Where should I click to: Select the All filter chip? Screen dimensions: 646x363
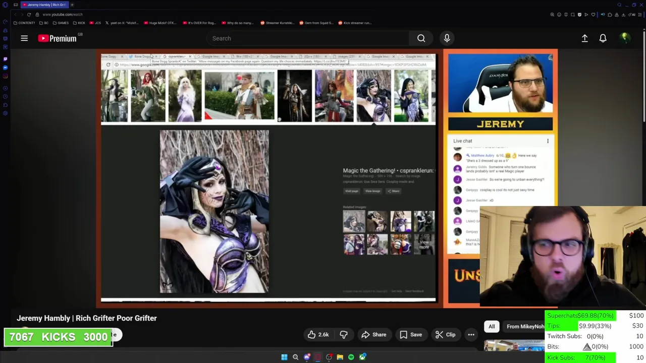click(x=492, y=327)
